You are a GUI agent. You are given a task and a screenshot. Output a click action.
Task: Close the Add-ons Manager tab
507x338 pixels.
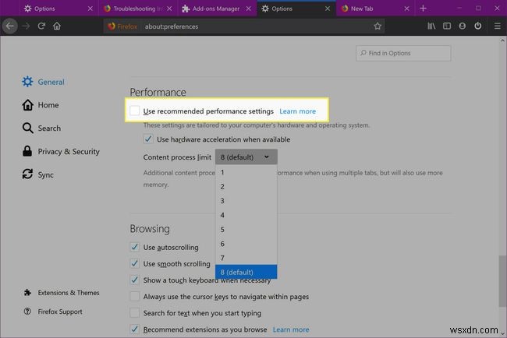pyautogui.click(x=248, y=9)
